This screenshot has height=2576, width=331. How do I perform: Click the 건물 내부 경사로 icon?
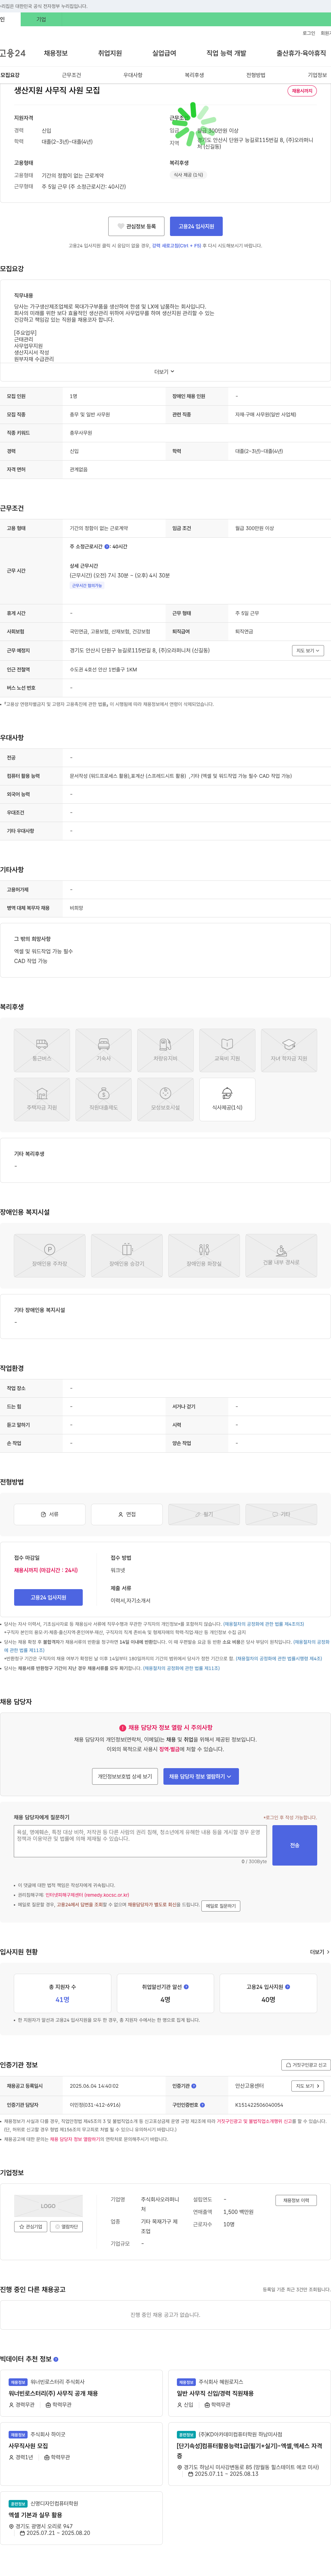(281, 1255)
